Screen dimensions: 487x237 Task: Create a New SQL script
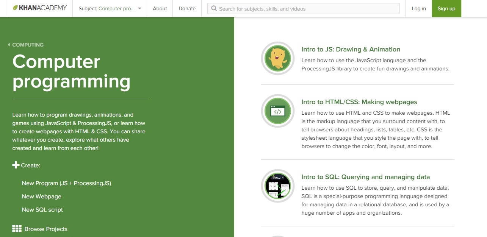click(42, 210)
